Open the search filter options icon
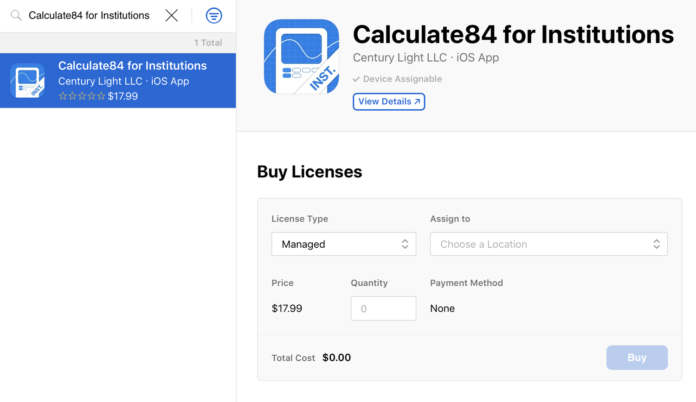Screen dimensions: 696x402 pyautogui.click(x=214, y=16)
